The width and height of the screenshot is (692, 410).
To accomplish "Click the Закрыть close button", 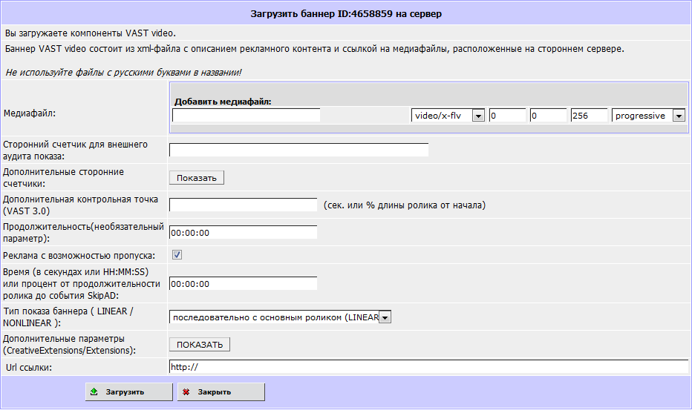I will click(221, 391).
